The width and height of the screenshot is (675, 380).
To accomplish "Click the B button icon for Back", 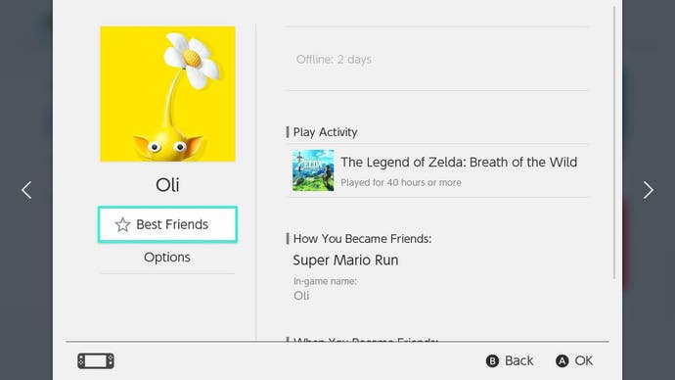I will (492, 361).
